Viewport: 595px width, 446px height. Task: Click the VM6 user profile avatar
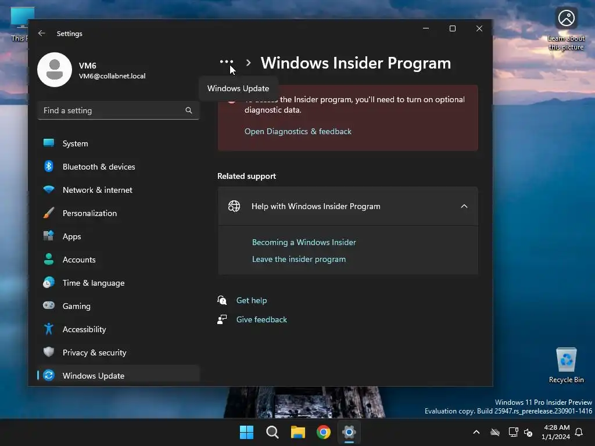(55, 70)
